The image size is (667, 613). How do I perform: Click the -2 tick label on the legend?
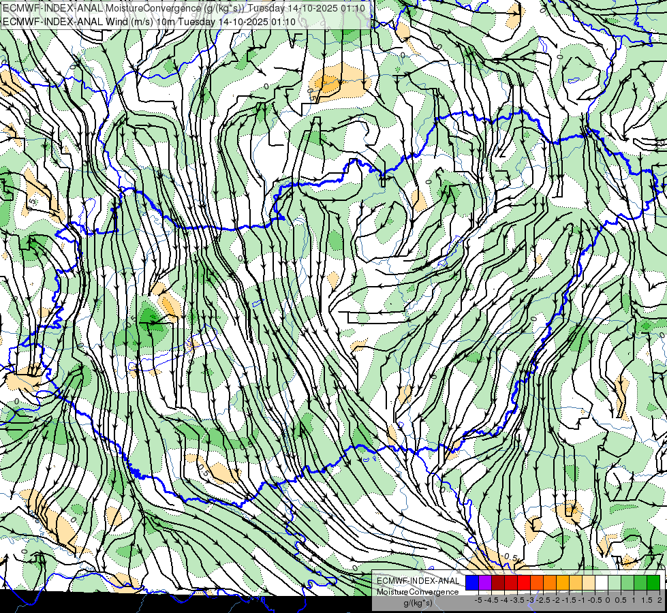pyautogui.click(x=556, y=600)
